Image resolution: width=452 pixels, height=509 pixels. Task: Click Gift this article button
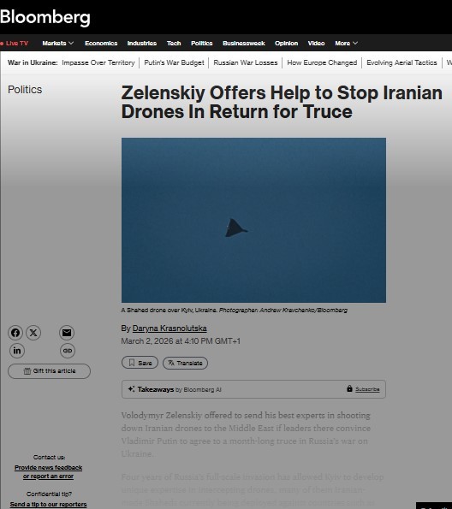[49, 371]
